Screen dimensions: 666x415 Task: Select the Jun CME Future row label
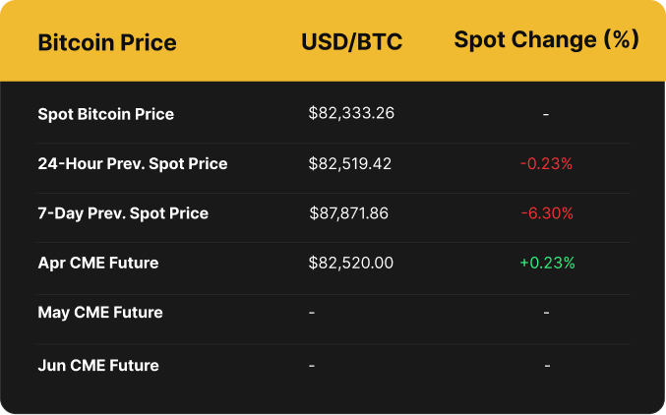coord(97,366)
